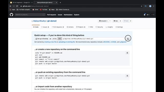Open the Gmail bookmark

click(35, 10)
